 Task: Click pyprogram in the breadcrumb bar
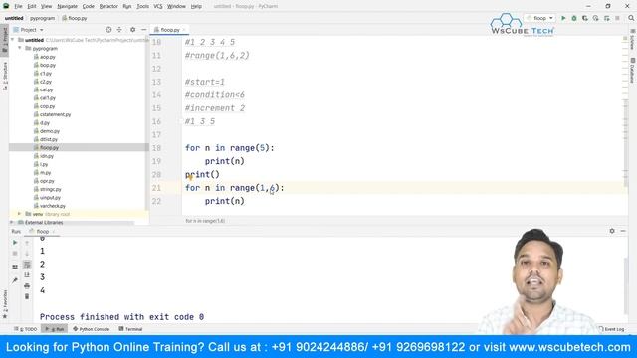point(42,18)
